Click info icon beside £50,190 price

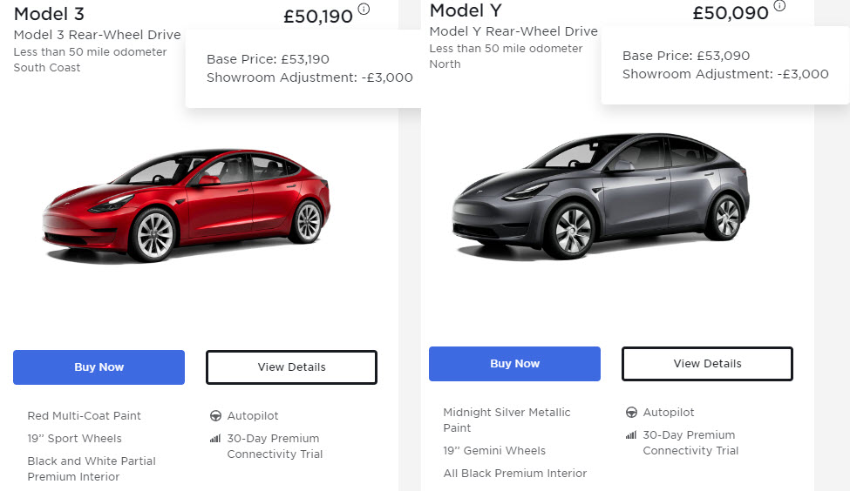(x=364, y=10)
